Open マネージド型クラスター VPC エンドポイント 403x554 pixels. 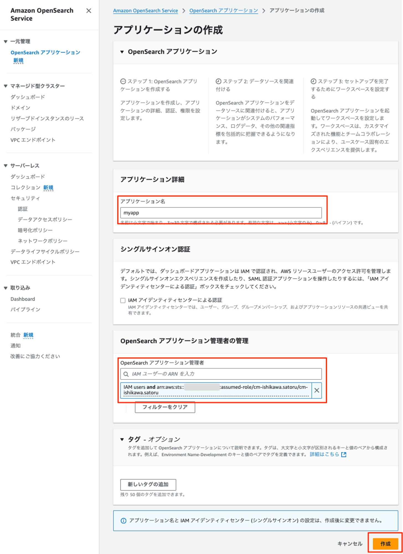tap(33, 140)
